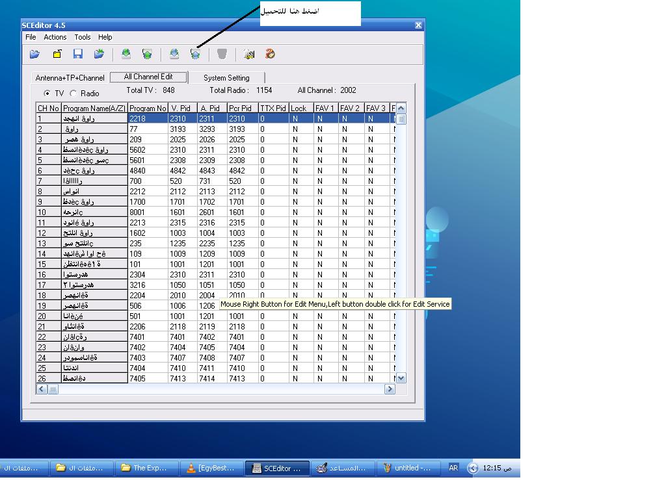
Task: Select the Radio radio button
Action: [73, 94]
